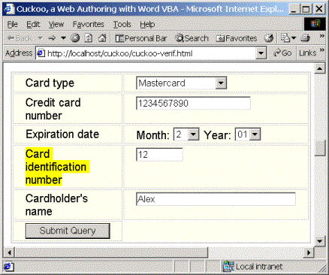This screenshot has width=329, height=275.
Task: Expand the toolbar overflow chevron
Action: (x=322, y=36)
